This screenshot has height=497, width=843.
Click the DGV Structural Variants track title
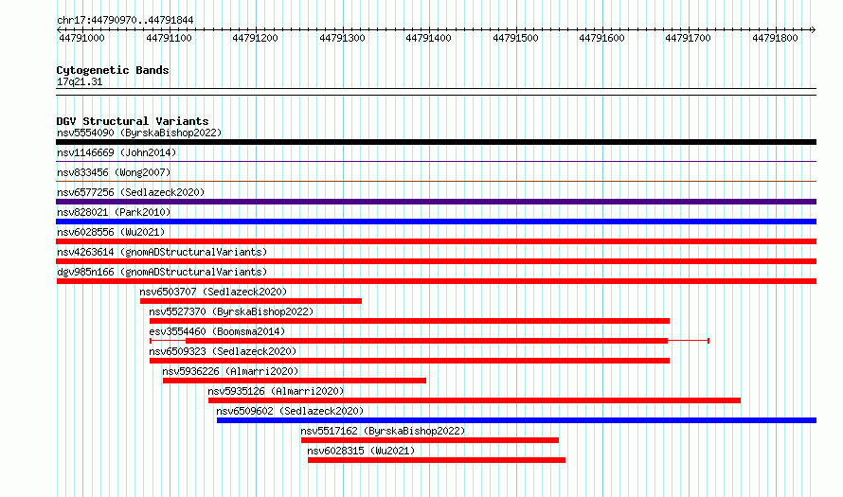pos(133,121)
